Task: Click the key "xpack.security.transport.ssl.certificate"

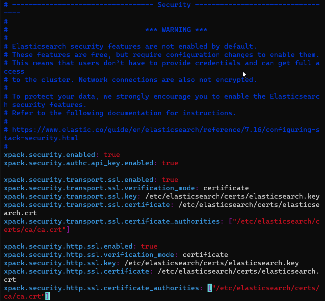Action: click(x=87, y=204)
